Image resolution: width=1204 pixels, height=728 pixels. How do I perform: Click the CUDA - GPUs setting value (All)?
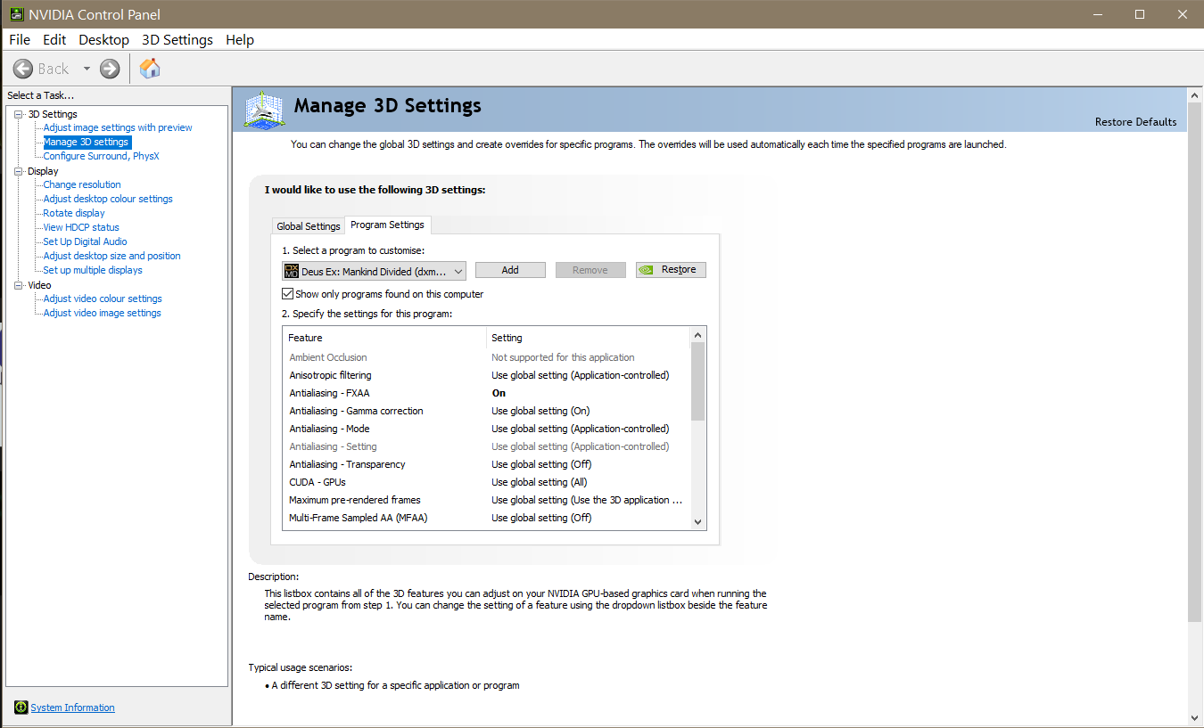(540, 482)
